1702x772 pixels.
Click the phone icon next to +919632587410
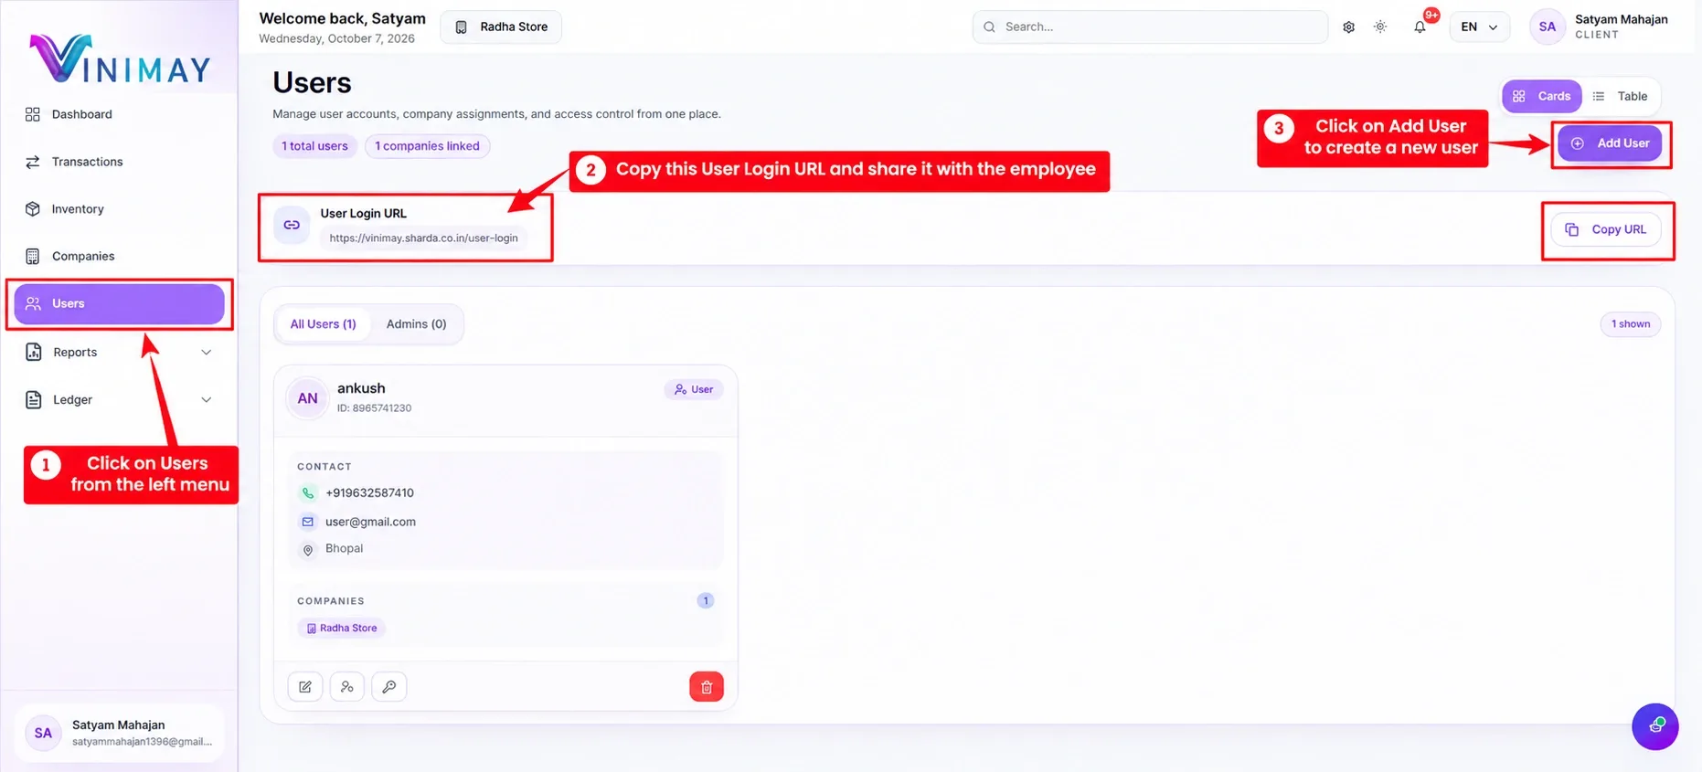click(308, 493)
